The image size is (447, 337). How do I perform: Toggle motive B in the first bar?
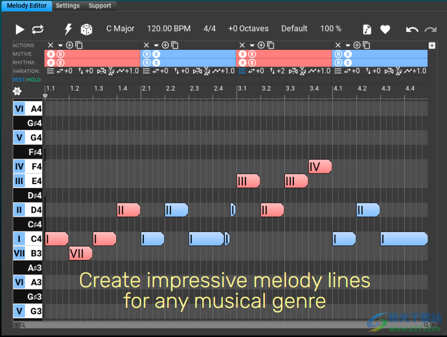pyautogui.click(x=59, y=54)
